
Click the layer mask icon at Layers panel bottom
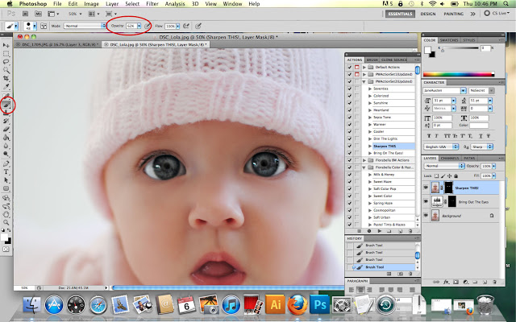pyautogui.click(x=456, y=282)
